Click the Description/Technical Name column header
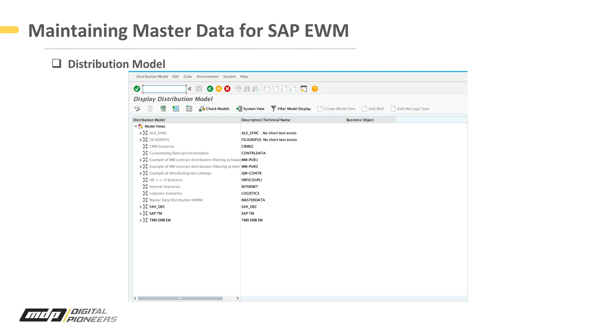596x335 pixels. [293, 120]
